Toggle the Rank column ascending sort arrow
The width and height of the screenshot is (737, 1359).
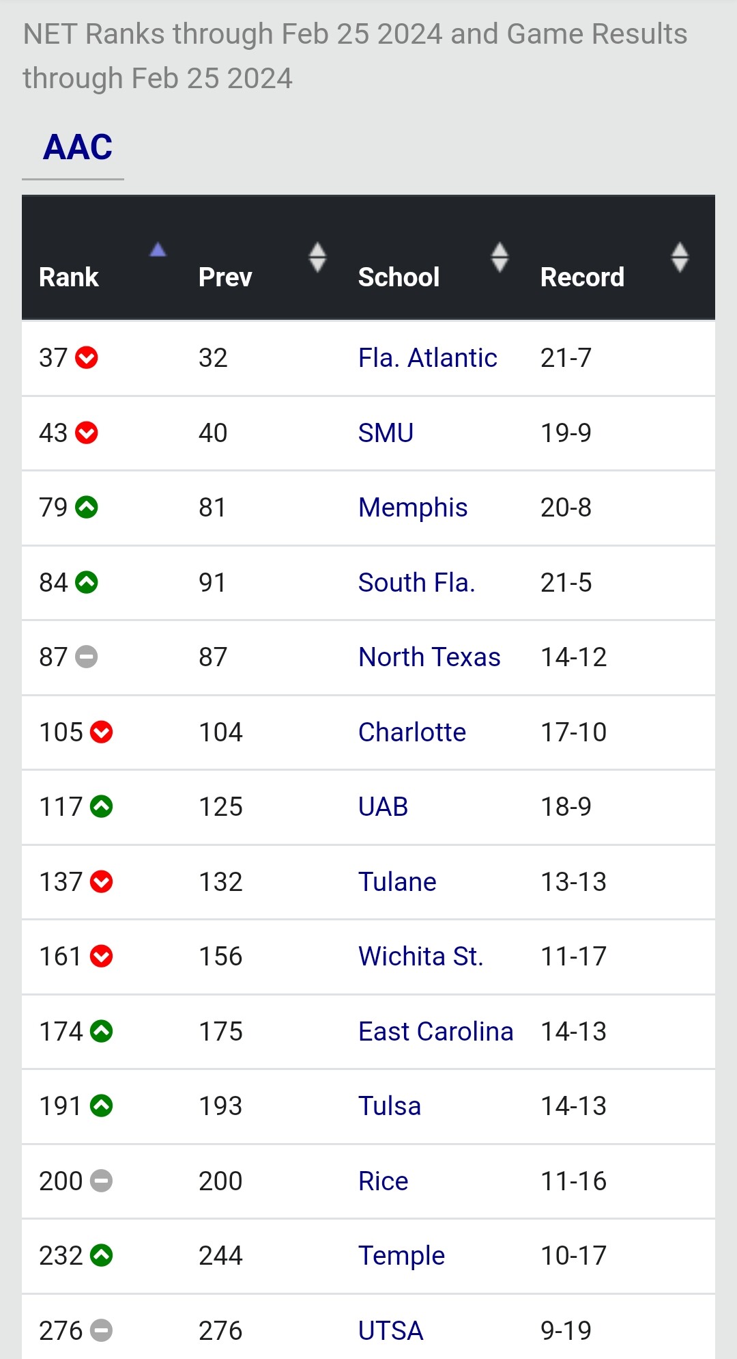[x=158, y=249]
